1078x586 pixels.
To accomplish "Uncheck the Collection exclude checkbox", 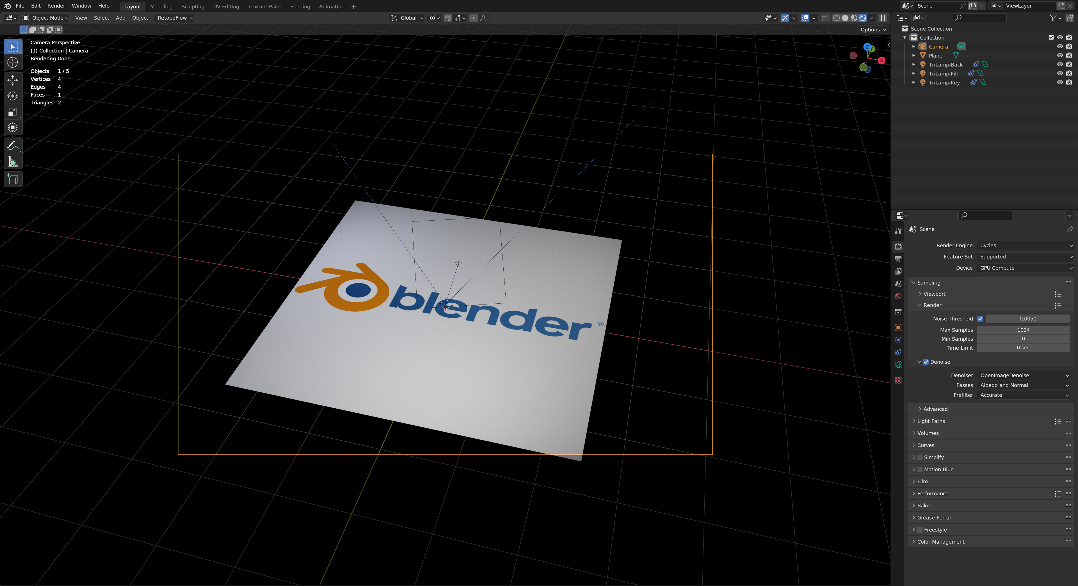I will click(1051, 38).
